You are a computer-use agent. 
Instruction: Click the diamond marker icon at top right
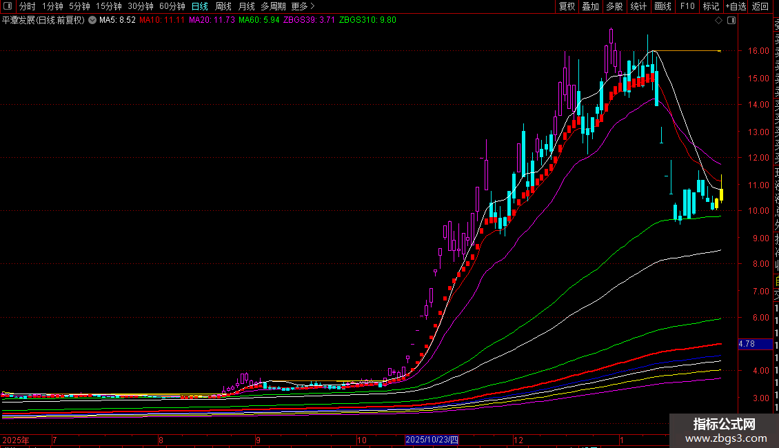[x=719, y=21]
